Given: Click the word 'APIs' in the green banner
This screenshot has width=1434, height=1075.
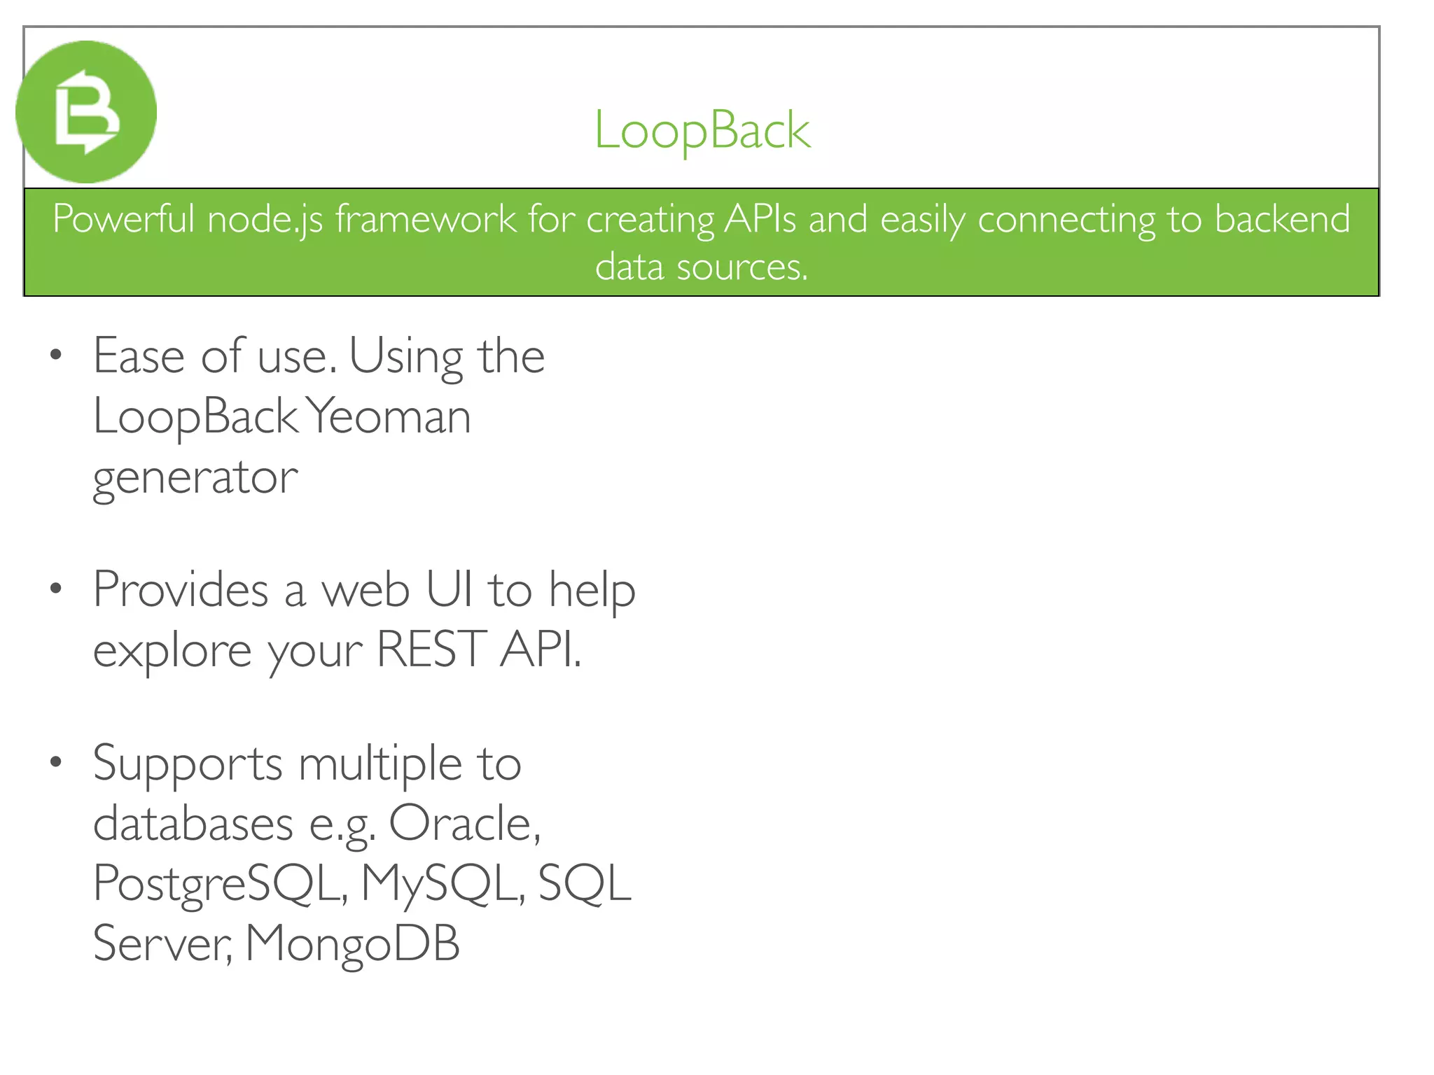Looking at the screenshot, I should (x=760, y=219).
